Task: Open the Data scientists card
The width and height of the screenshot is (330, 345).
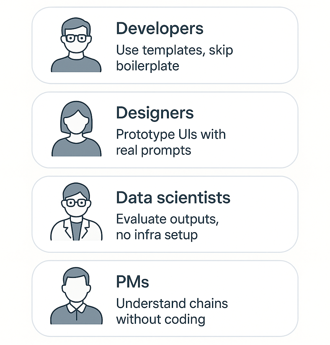Action: click(165, 214)
